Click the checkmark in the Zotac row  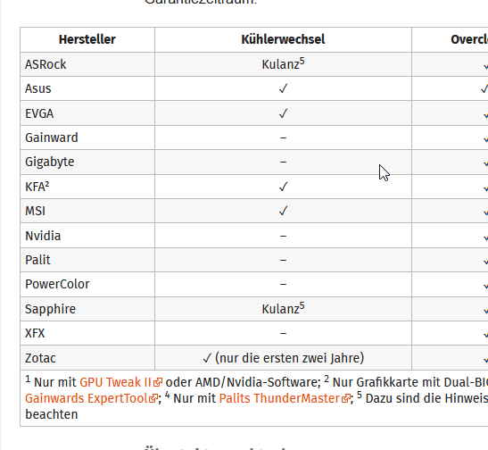(207, 358)
